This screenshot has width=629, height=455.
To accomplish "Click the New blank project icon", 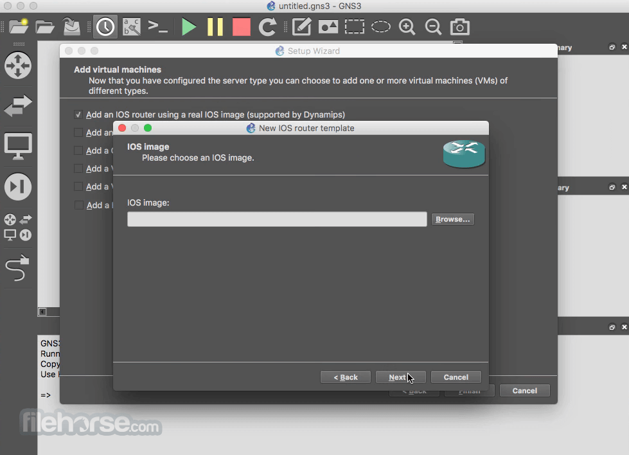I will [x=19, y=26].
